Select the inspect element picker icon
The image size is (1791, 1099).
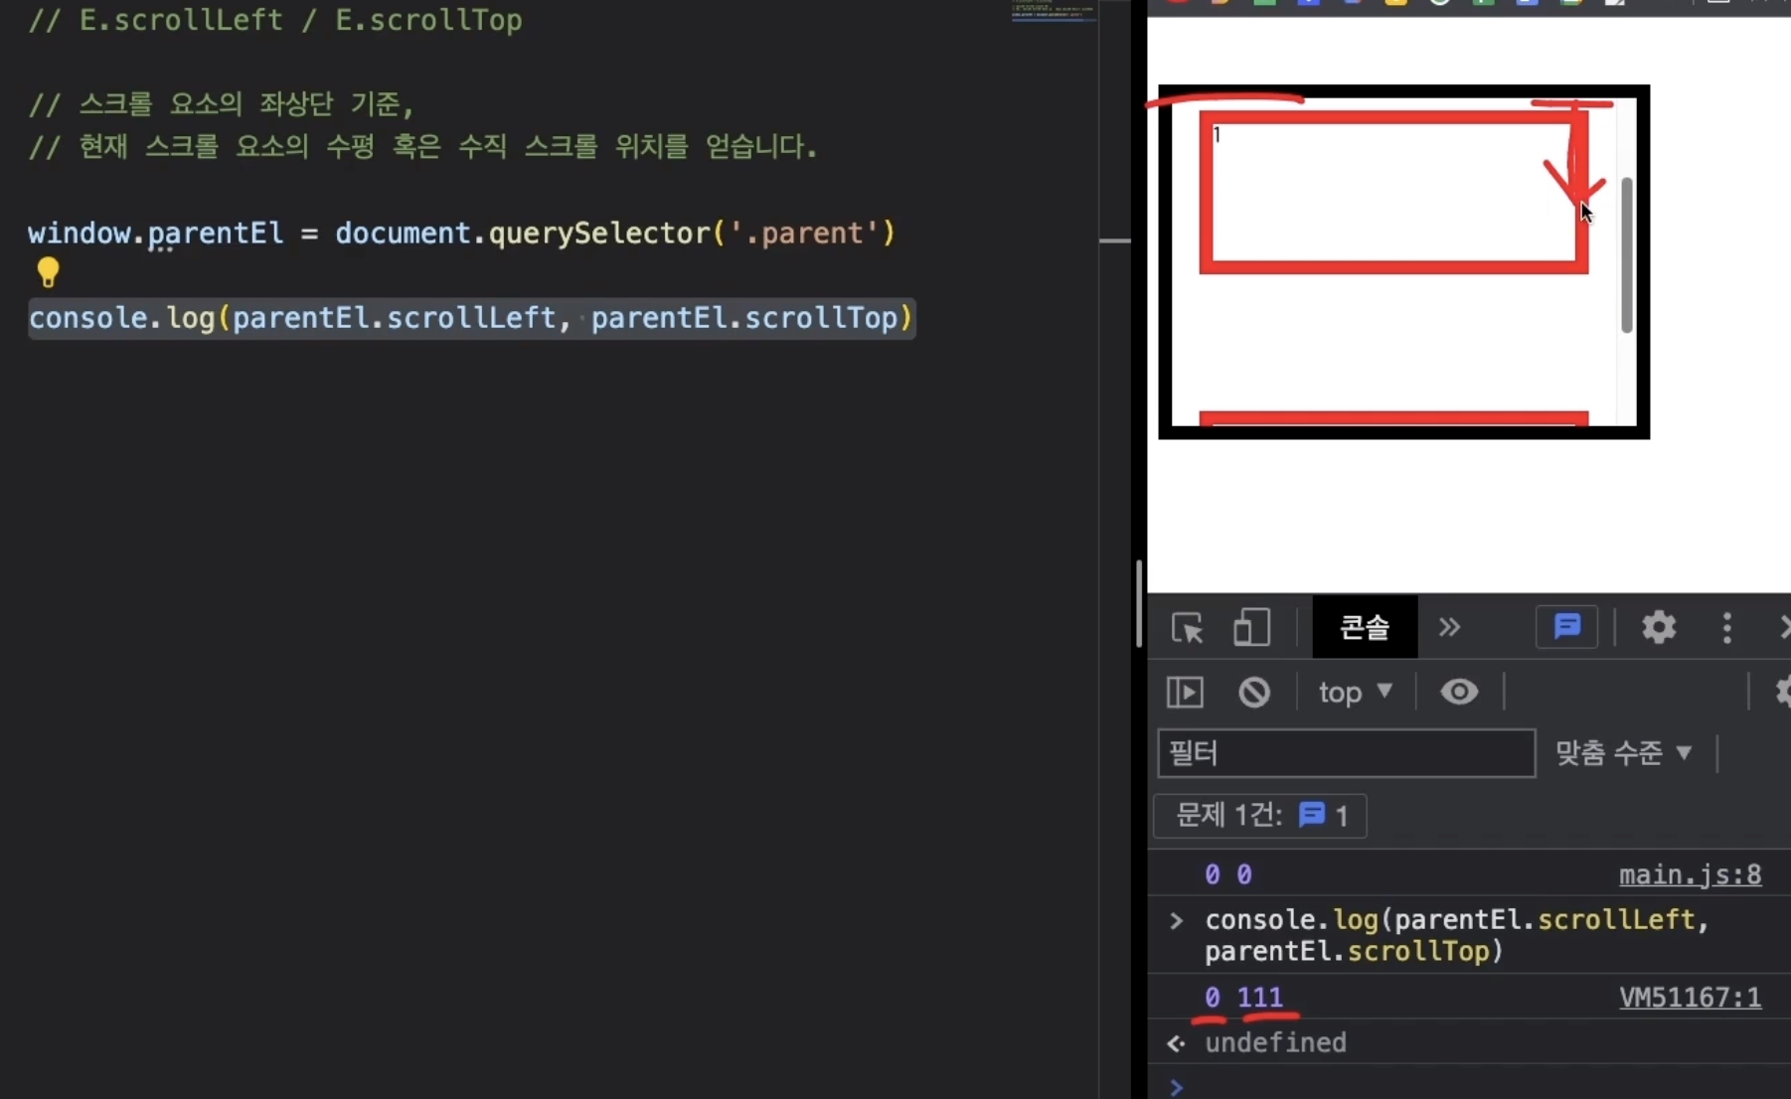tap(1187, 628)
